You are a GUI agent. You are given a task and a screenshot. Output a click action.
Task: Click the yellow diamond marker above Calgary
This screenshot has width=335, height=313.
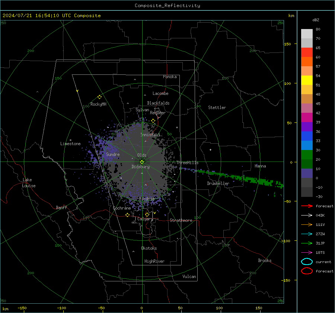[x=147, y=214]
